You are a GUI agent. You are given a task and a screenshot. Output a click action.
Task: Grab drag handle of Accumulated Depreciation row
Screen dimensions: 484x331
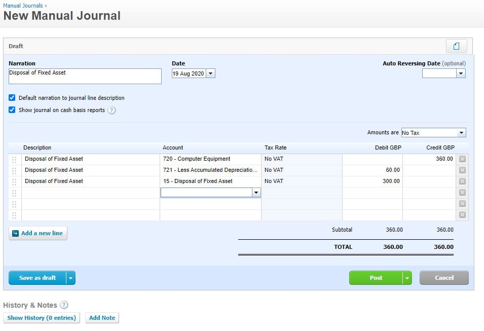pyautogui.click(x=14, y=170)
